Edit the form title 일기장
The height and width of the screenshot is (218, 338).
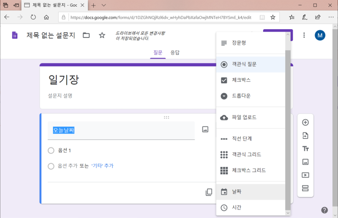tap(64, 80)
